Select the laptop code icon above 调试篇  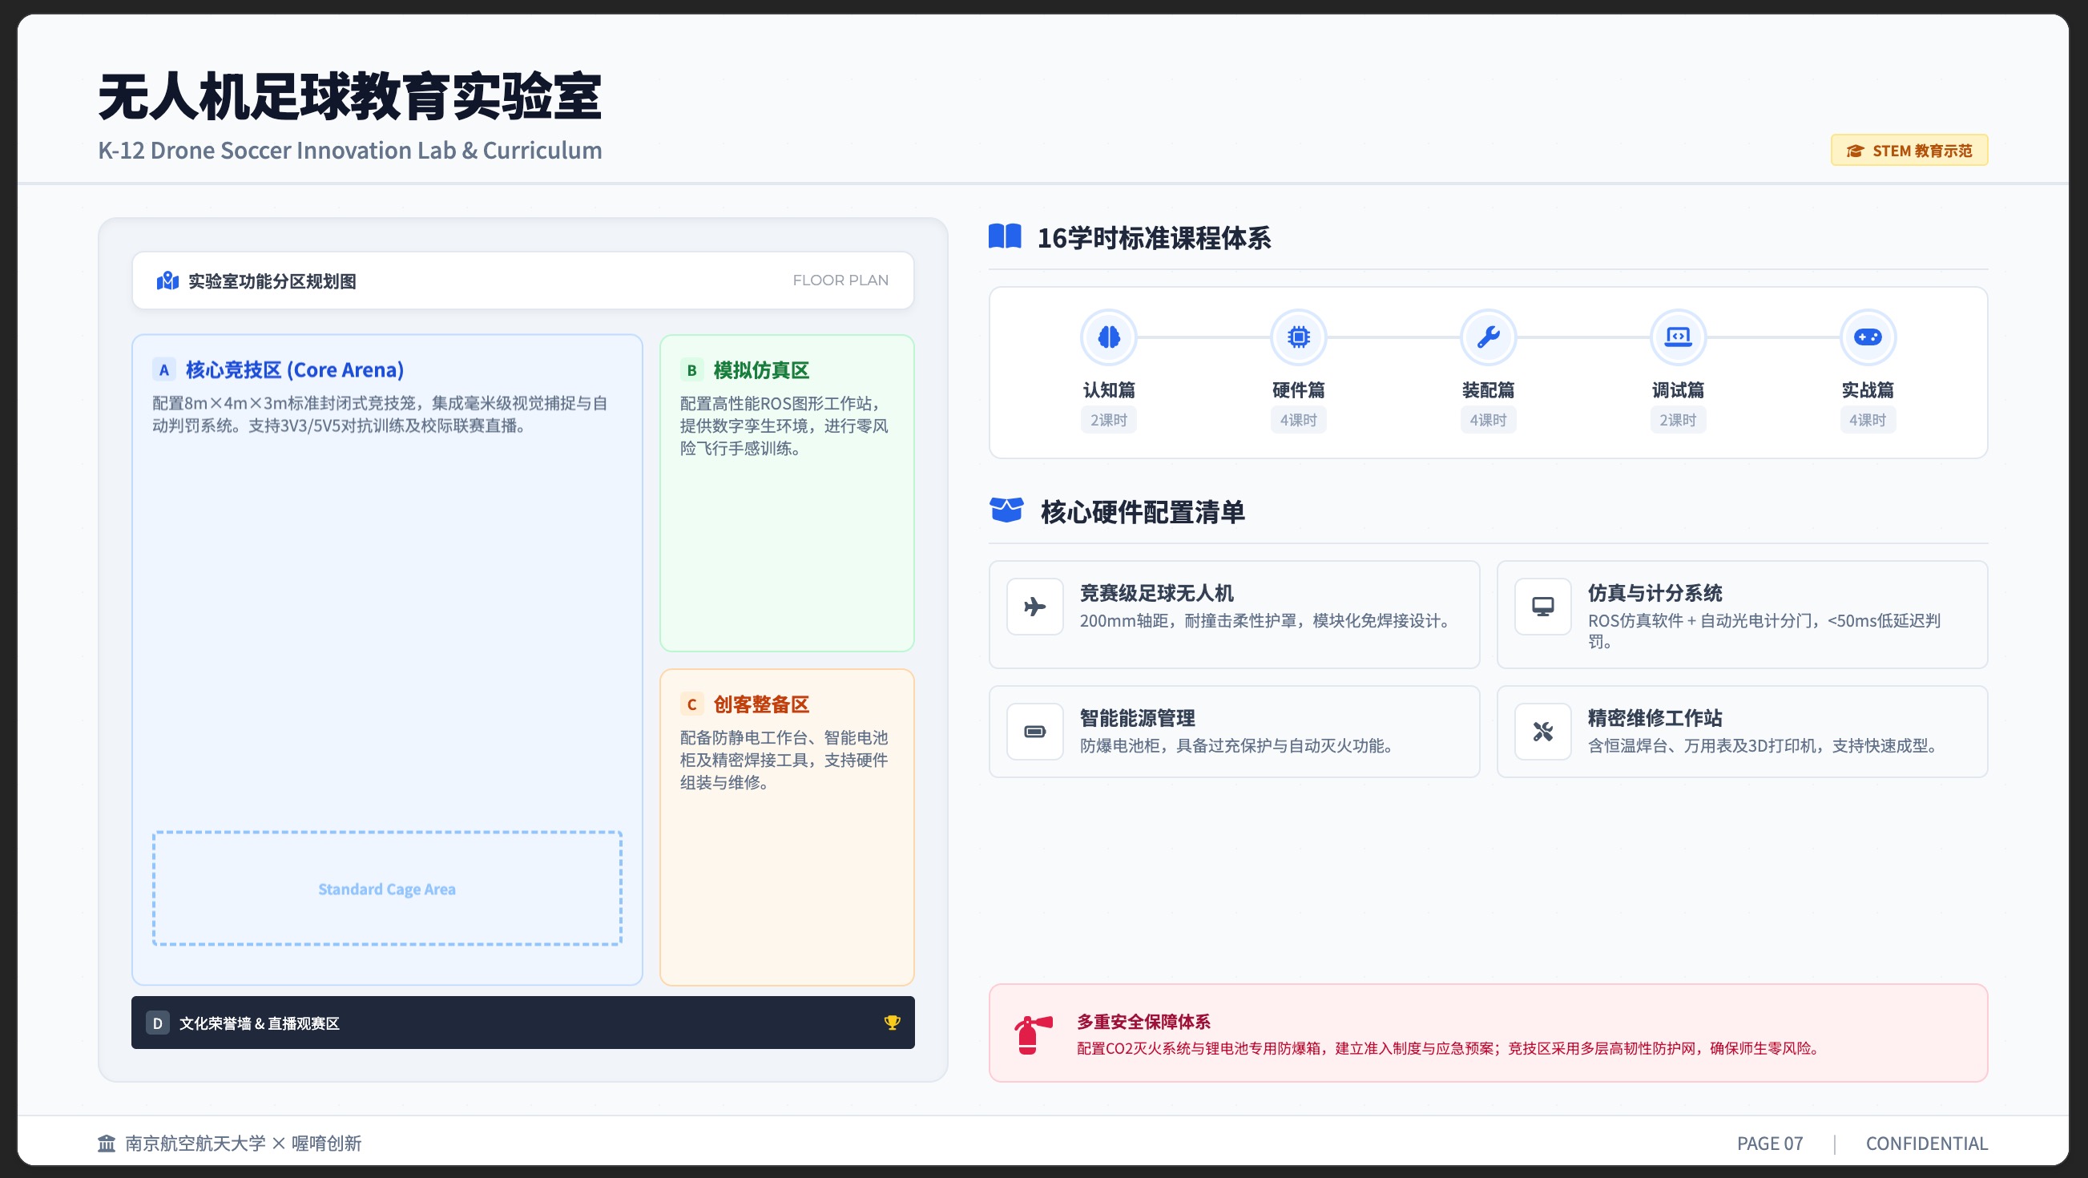pos(1678,337)
